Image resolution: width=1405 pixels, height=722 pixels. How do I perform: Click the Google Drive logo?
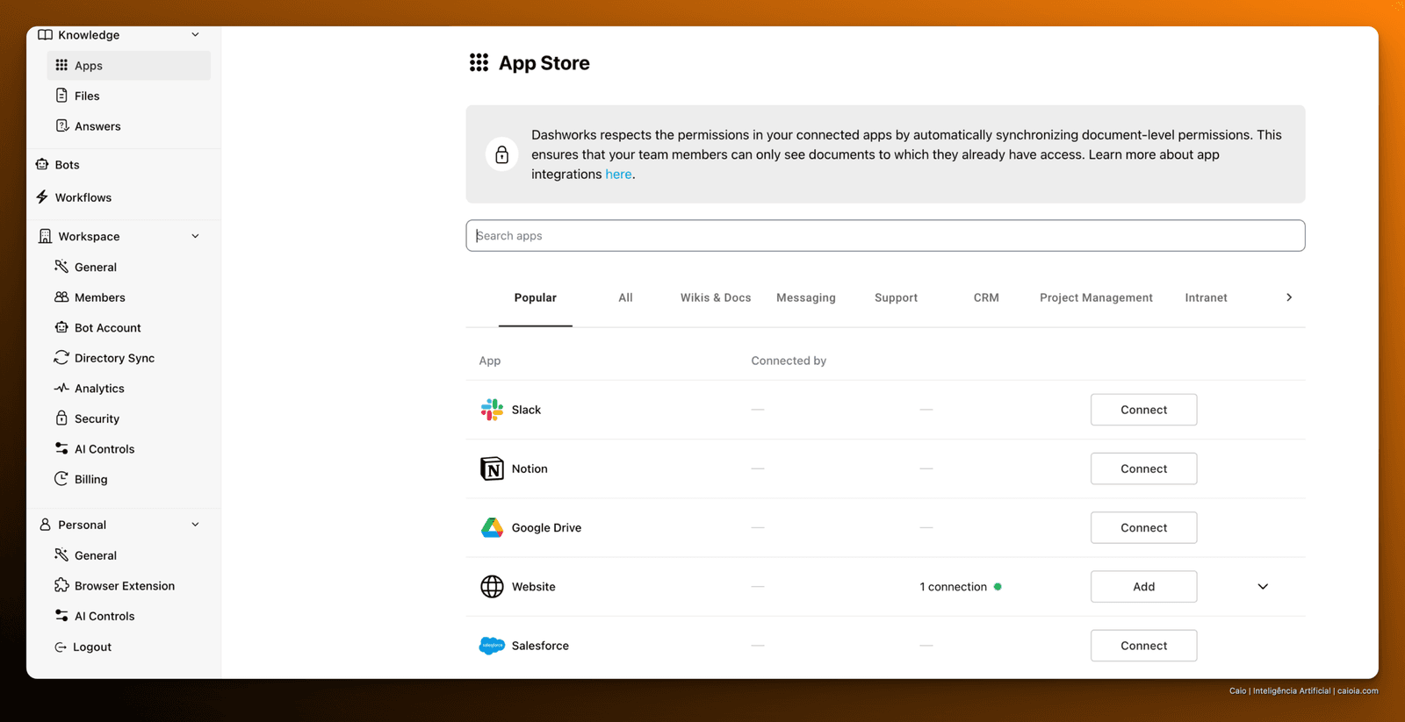[492, 527]
